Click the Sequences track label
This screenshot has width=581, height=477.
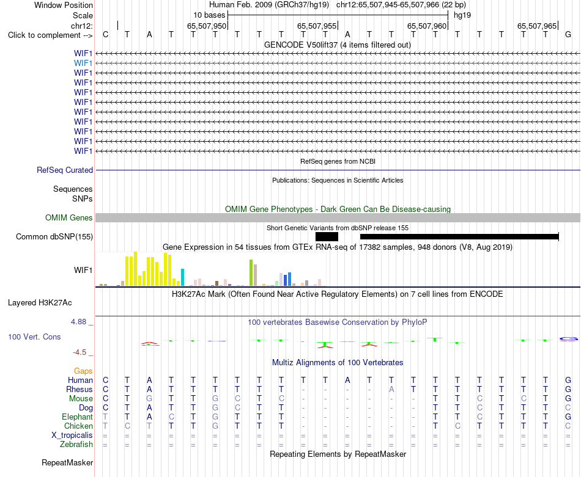[x=73, y=189]
